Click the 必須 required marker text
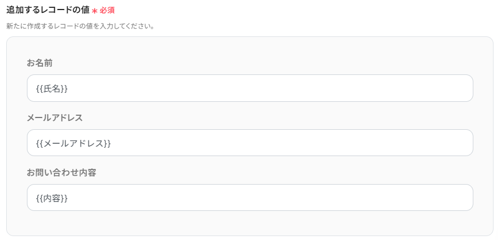This screenshot has height=240, width=498. click(x=107, y=10)
